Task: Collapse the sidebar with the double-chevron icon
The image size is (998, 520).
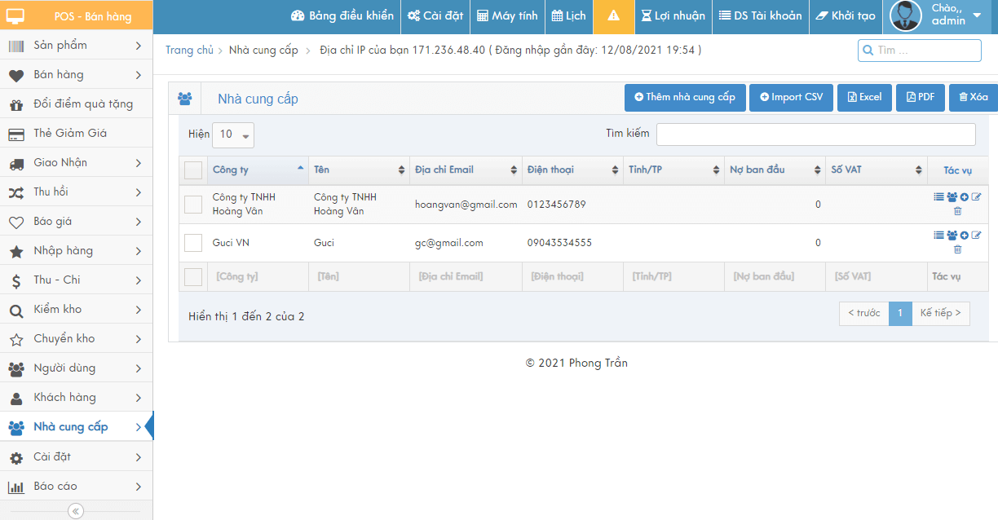Action: tap(76, 511)
